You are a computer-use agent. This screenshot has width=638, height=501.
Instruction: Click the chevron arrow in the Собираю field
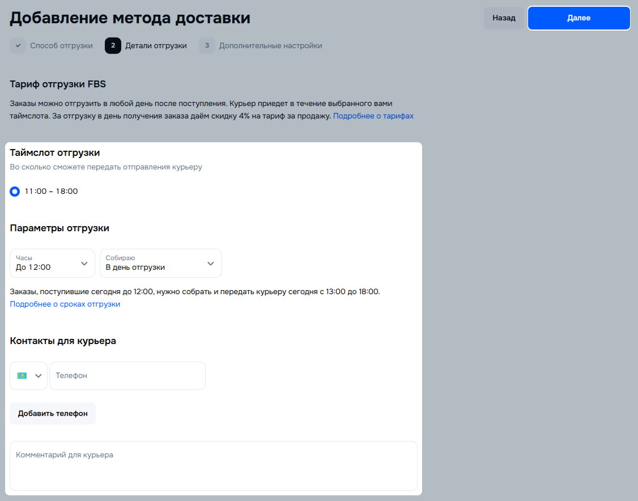pyautogui.click(x=211, y=264)
